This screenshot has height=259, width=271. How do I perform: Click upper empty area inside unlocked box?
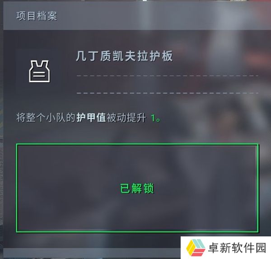tap(137, 161)
